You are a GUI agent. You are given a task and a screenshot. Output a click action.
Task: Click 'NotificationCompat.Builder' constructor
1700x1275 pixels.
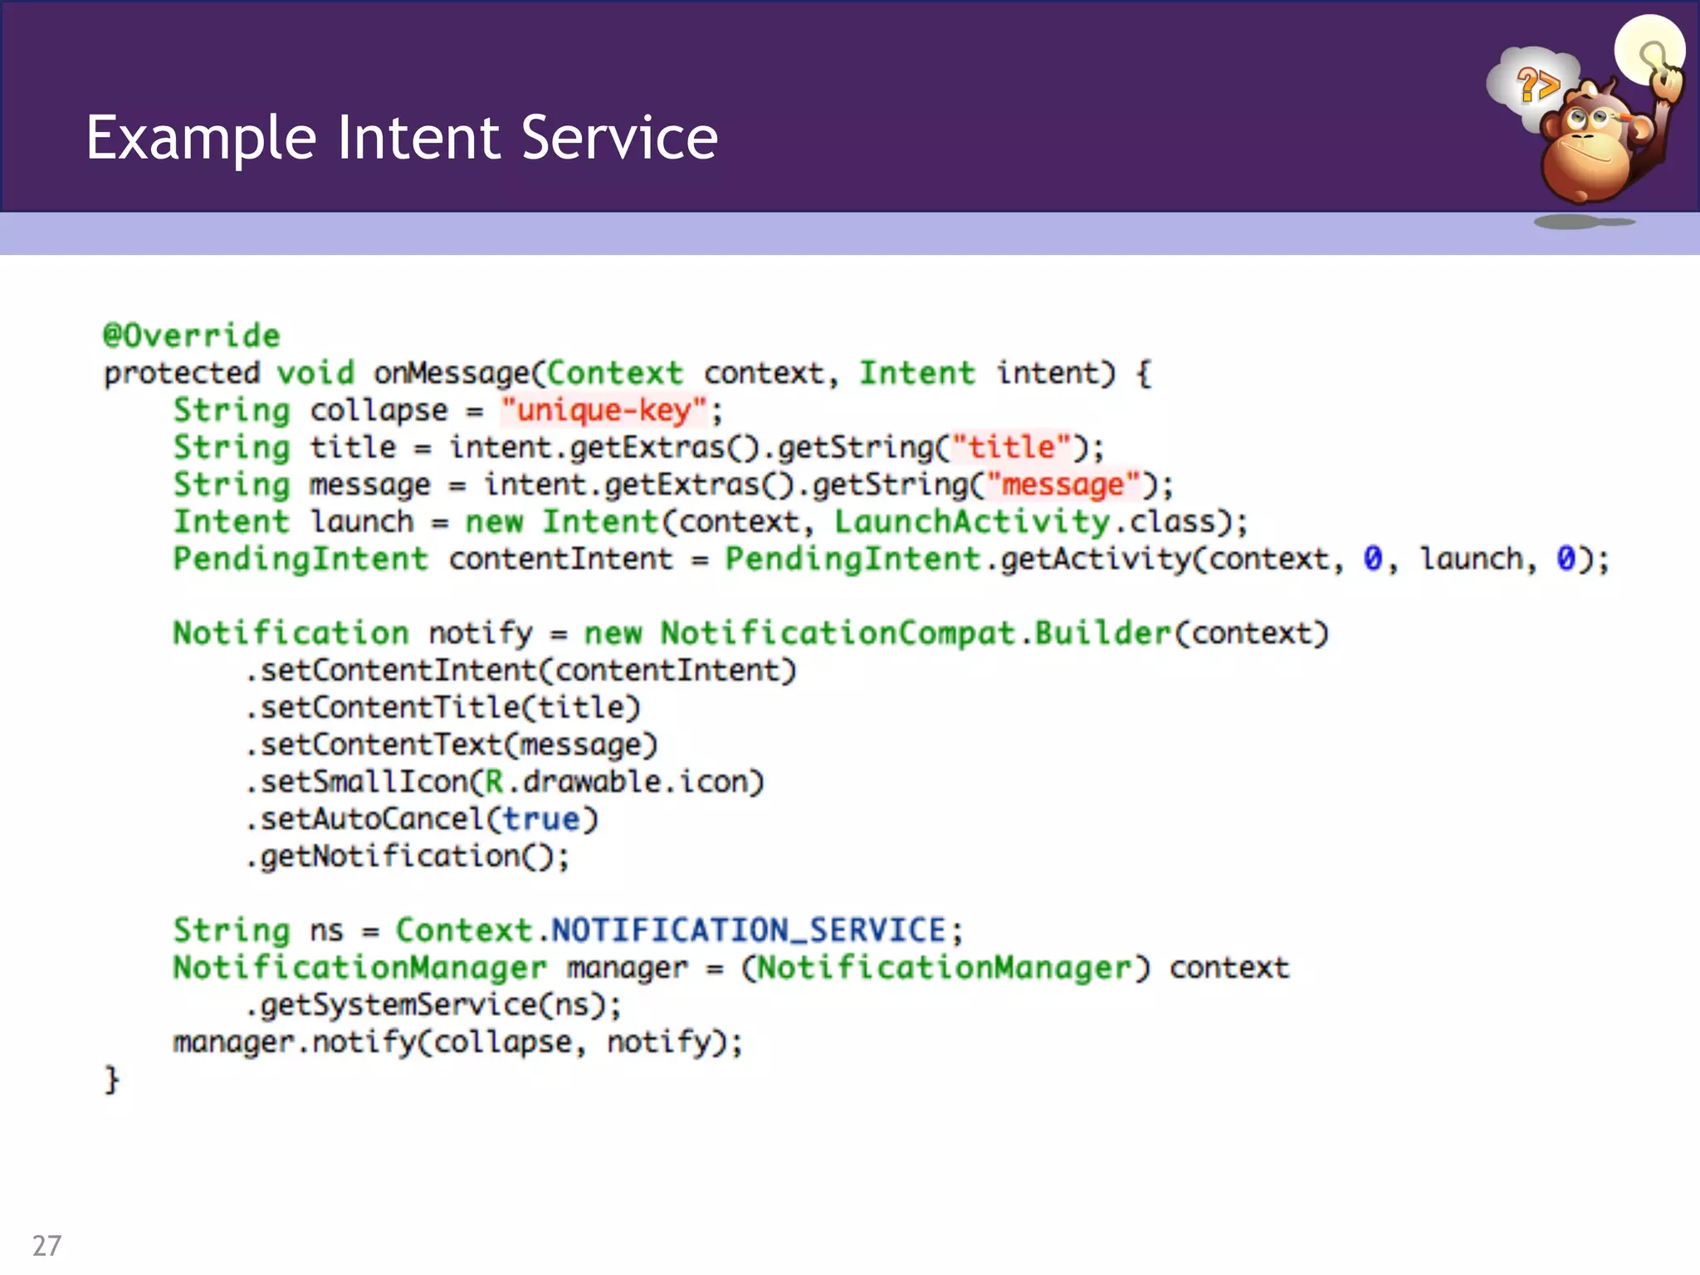tap(916, 633)
